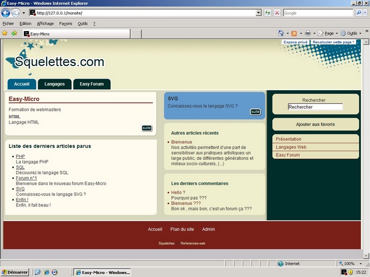Click suite button in Easy-Micro box
The image size is (370, 277).
click(146, 128)
